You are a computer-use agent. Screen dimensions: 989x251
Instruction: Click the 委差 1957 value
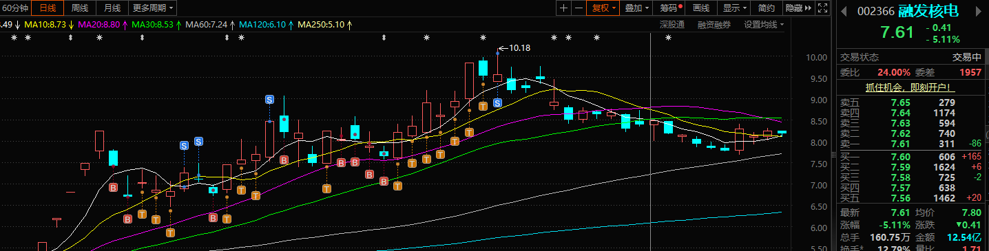(970, 72)
